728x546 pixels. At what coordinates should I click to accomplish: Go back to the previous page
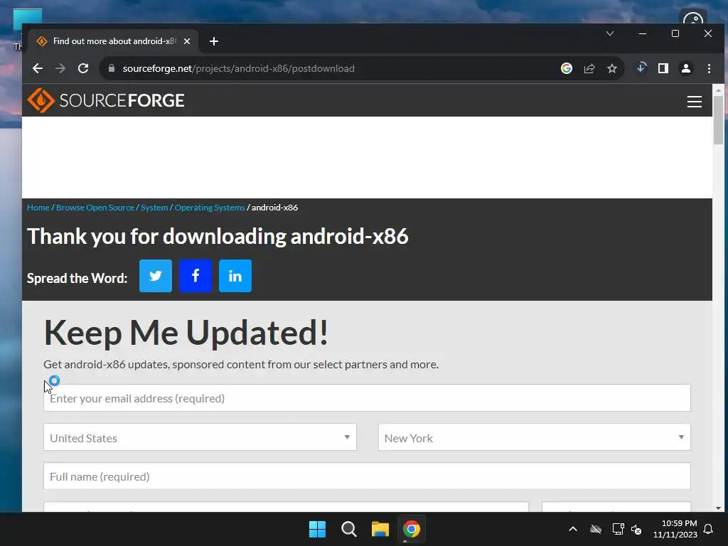click(x=38, y=68)
